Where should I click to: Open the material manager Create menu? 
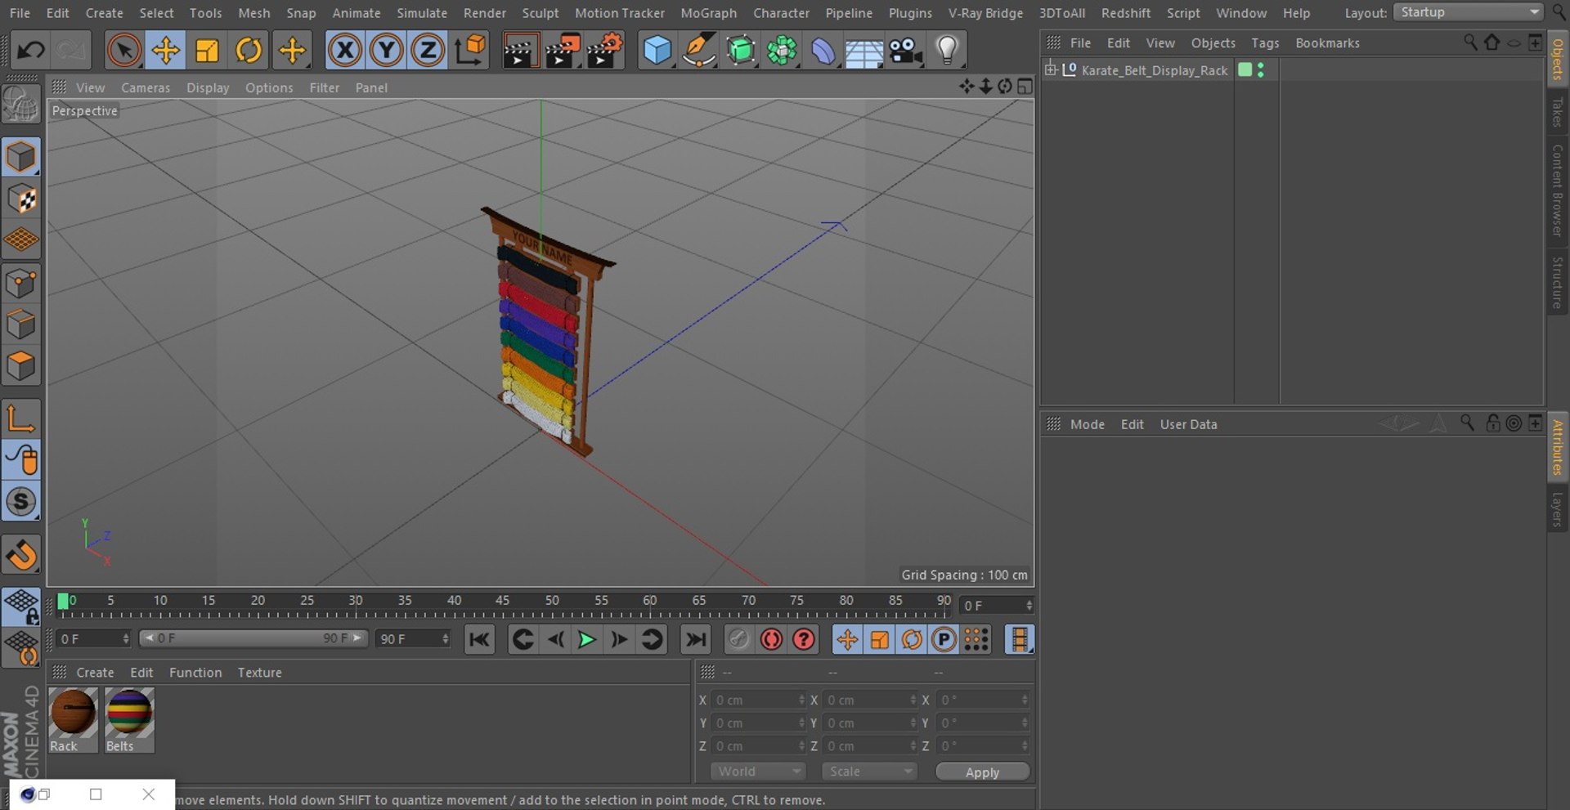pos(95,673)
